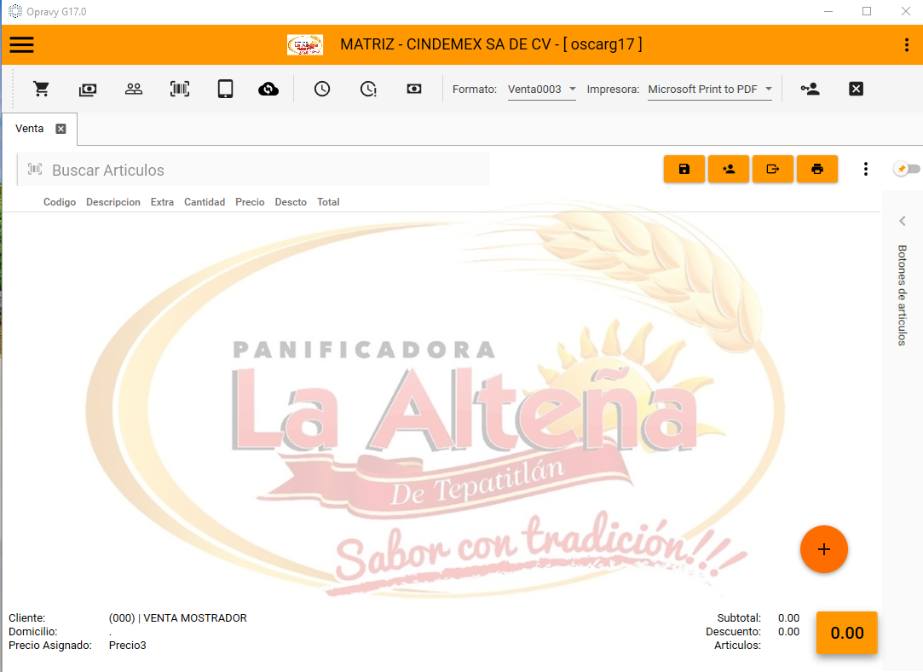Screen dimensions: 923x672
Task: Click the money bill icon after clocks
Action: (x=414, y=89)
